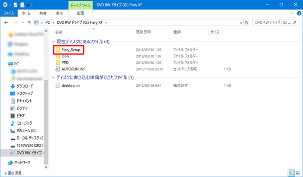The height and width of the screenshot is (177, 303).
Task: Go forward with the right arrow
Action: [15, 22]
